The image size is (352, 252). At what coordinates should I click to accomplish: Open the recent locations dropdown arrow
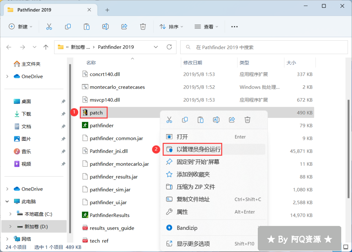34,47
